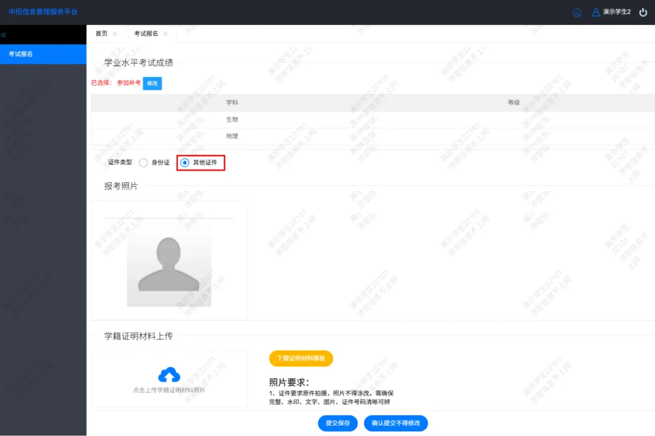Click the 演示学生2 username text
655x436 pixels.
(x=617, y=12)
